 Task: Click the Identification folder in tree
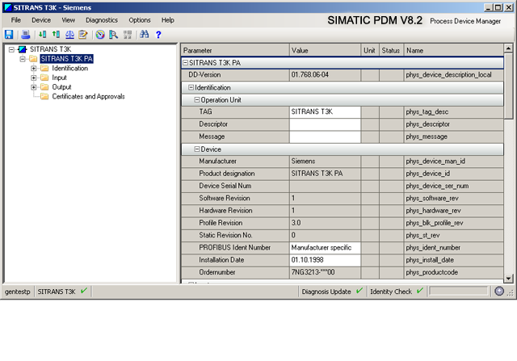click(x=69, y=68)
